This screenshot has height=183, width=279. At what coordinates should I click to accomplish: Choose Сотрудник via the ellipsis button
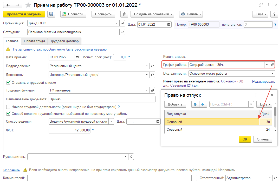tap(116, 32)
